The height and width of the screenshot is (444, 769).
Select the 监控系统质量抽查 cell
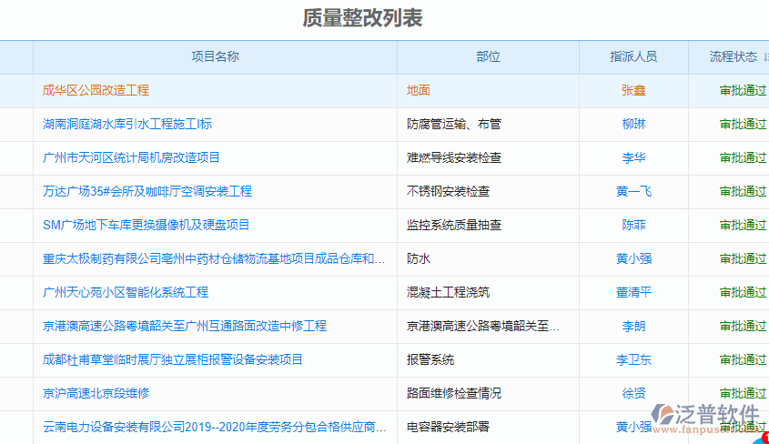453,225
